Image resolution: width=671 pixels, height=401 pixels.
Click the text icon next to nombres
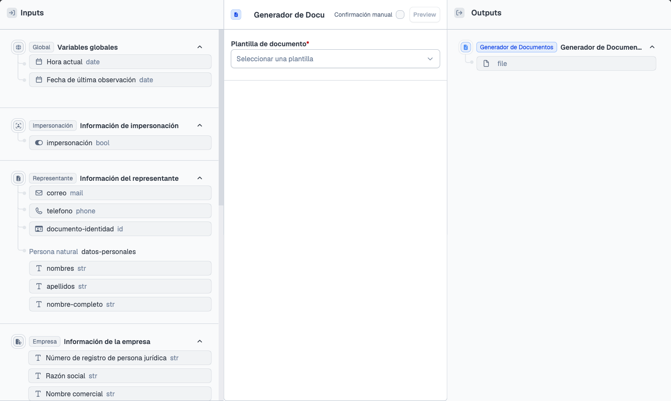tap(39, 268)
